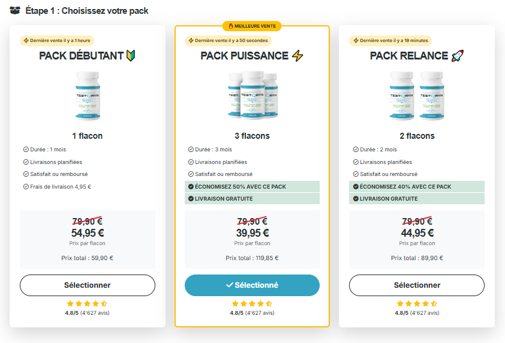
Task: Click the checkmark icon beside Frais de livraison
Action: pyautogui.click(x=26, y=186)
